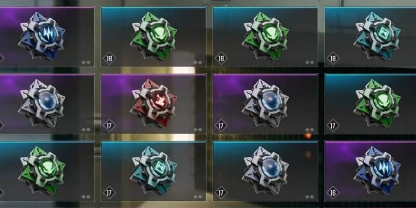
Task: Click level 17 badge on teal diamond card
Action: pyautogui.click(x=110, y=192)
